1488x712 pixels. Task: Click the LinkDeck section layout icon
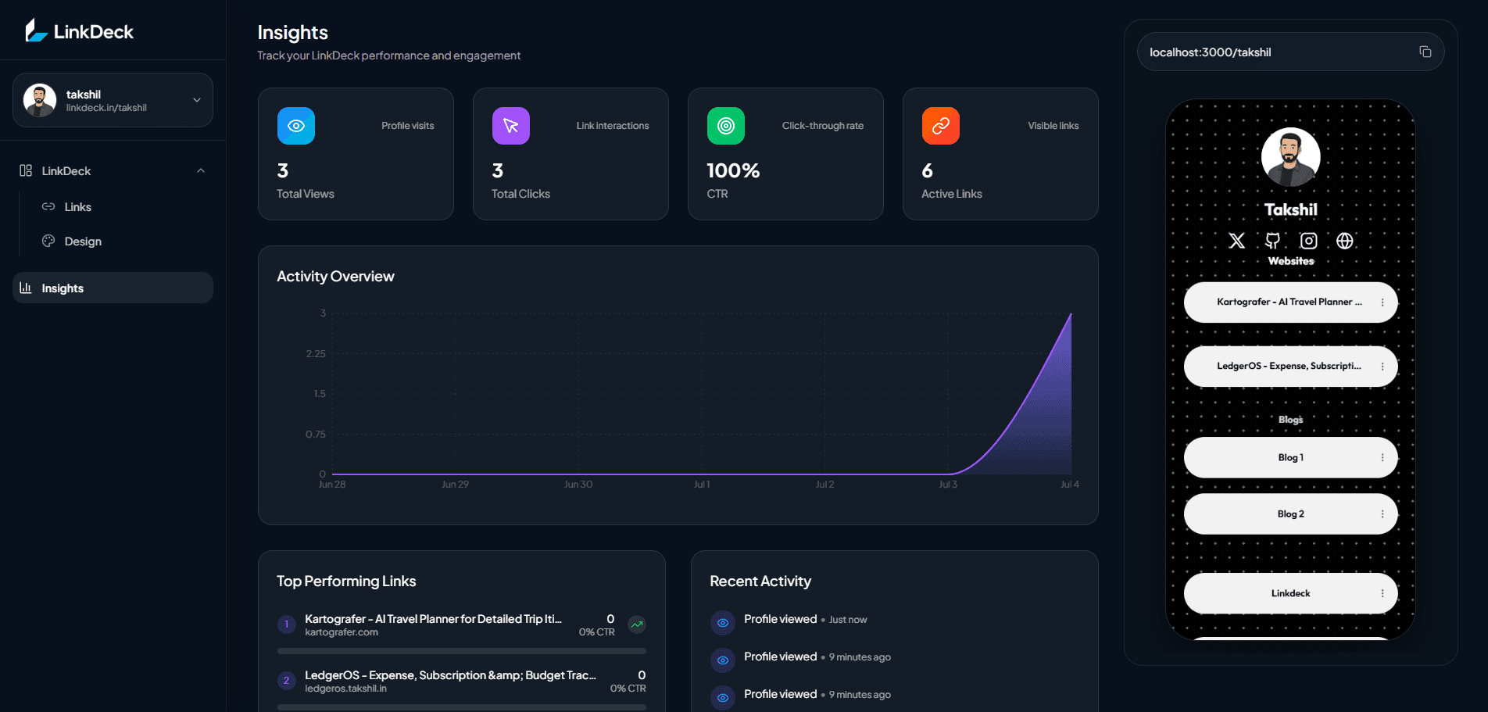pyautogui.click(x=26, y=170)
